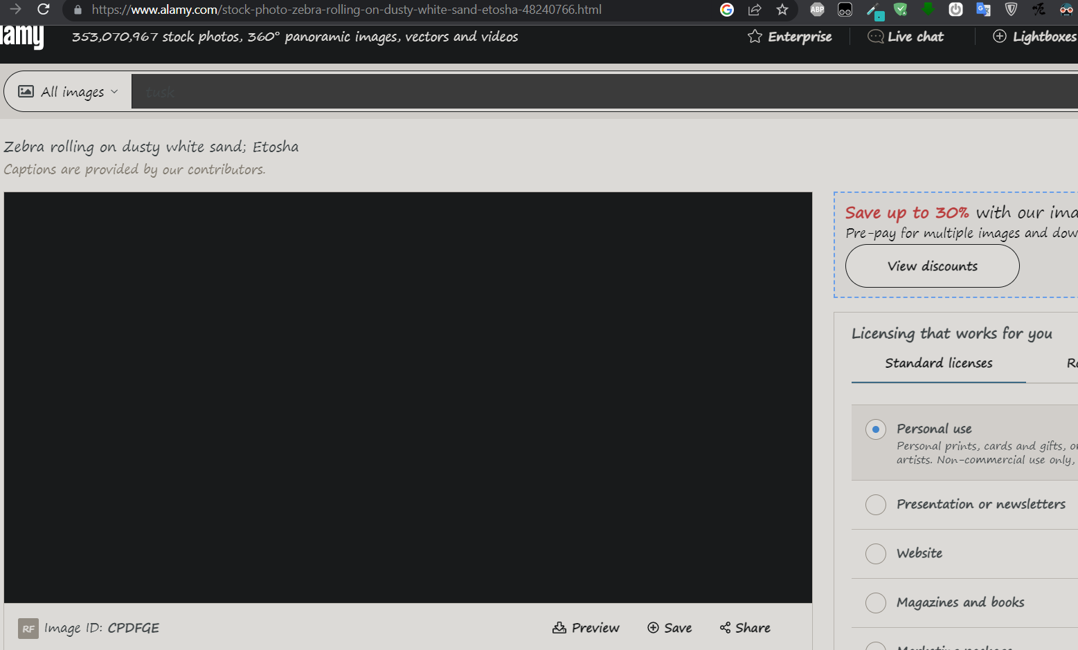
Task: Open the Share image options
Action: click(744, 627)
